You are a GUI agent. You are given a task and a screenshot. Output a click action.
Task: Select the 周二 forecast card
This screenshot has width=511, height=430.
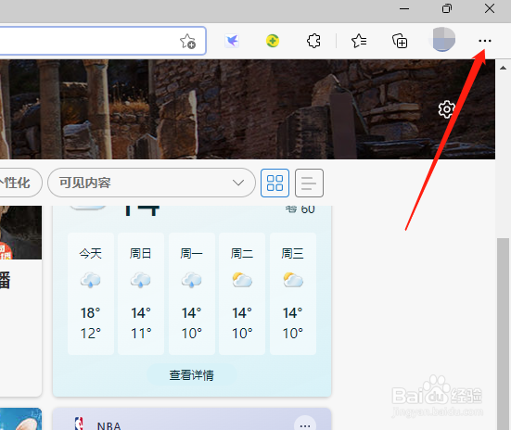coord(242,293)
